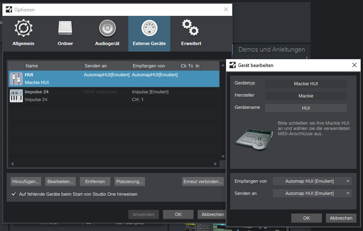This screenshot has height=231, width=363.
Task: Toggle the missing devices startup warning checkbox
Action: click(14, 194)
